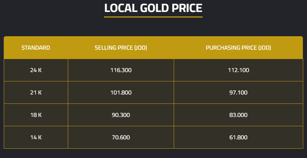Click the 112.100 purchasing price value
Screen dimensions: 307x158
[x=238, y=70]
